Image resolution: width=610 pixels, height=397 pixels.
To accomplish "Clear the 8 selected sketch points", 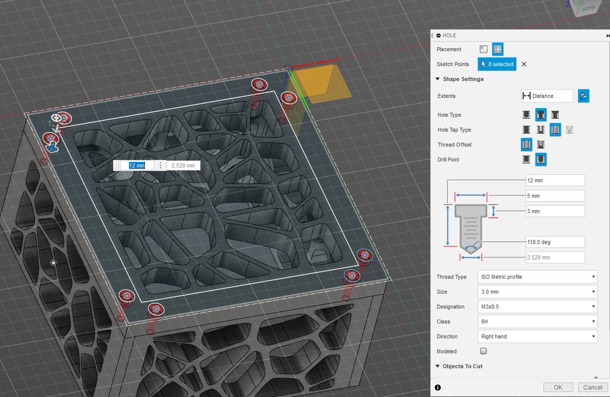I will [524, 64].
